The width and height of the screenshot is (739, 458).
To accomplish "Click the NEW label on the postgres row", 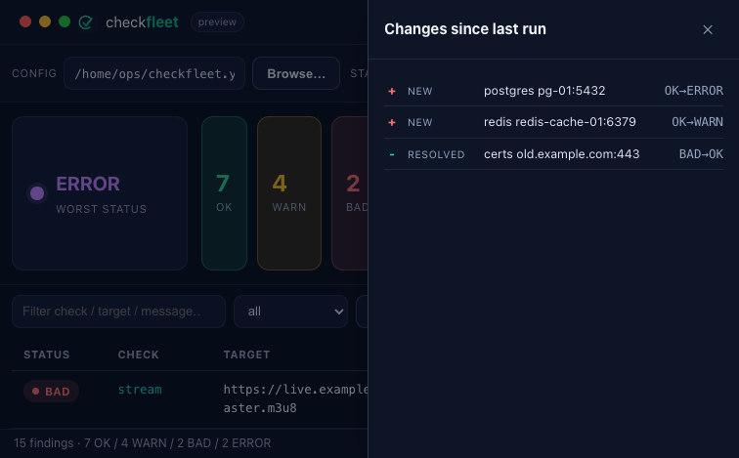I will 420,92.
